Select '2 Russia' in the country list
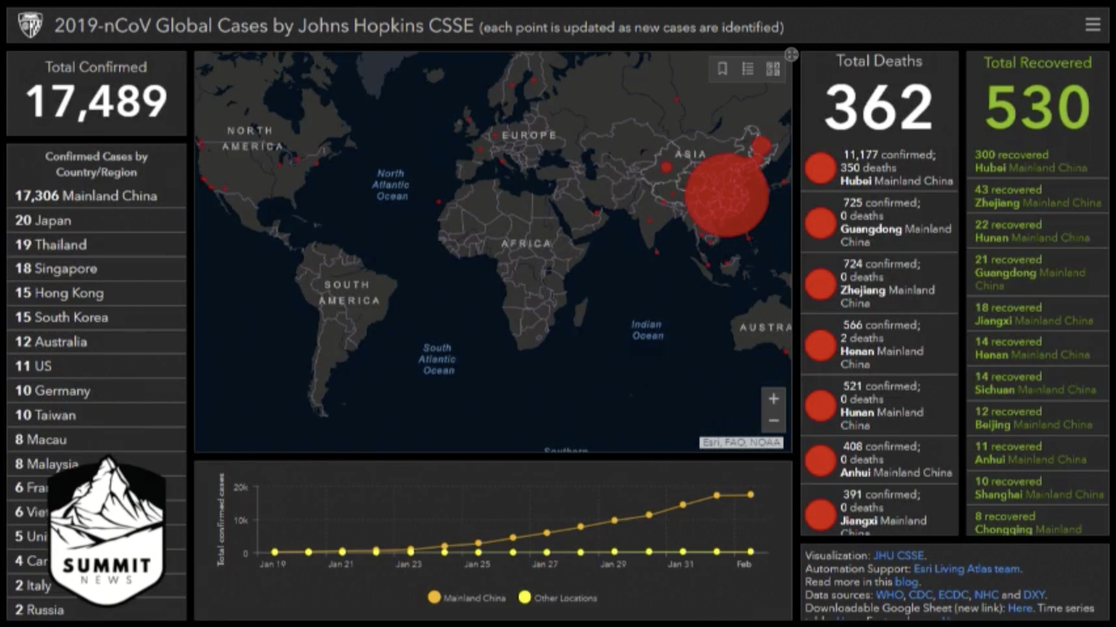 click(96, 610)
